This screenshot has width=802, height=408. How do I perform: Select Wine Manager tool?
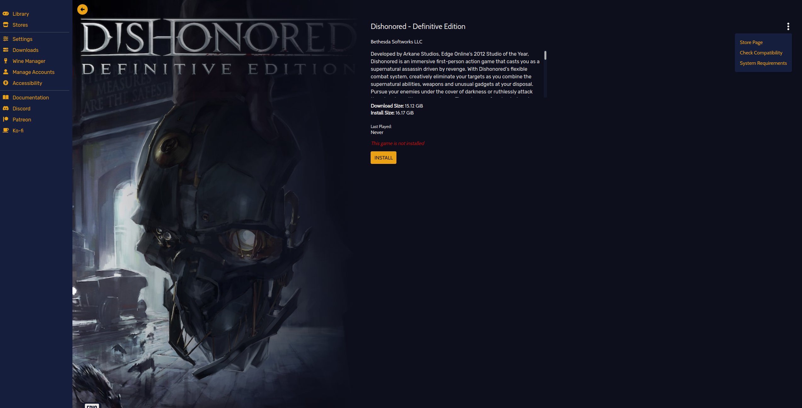(29, 61)
